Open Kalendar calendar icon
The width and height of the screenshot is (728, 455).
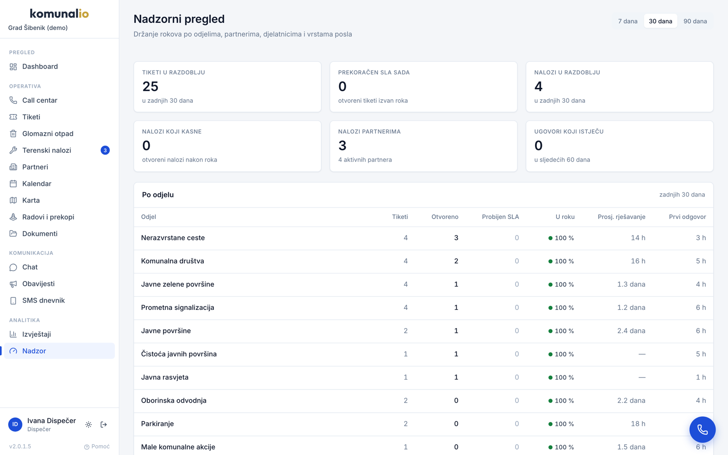tap(13, 184)
